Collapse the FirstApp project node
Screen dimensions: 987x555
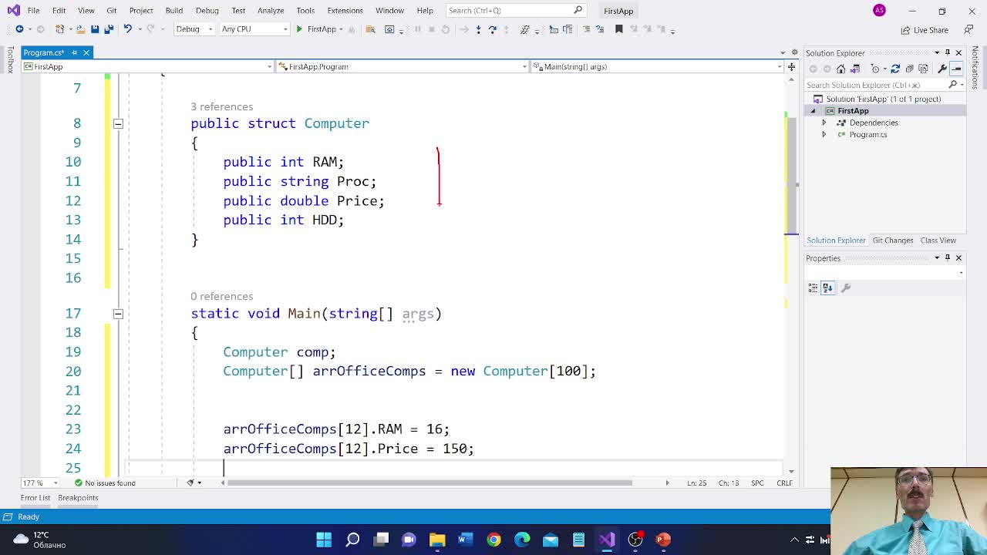tap(813, 111)
